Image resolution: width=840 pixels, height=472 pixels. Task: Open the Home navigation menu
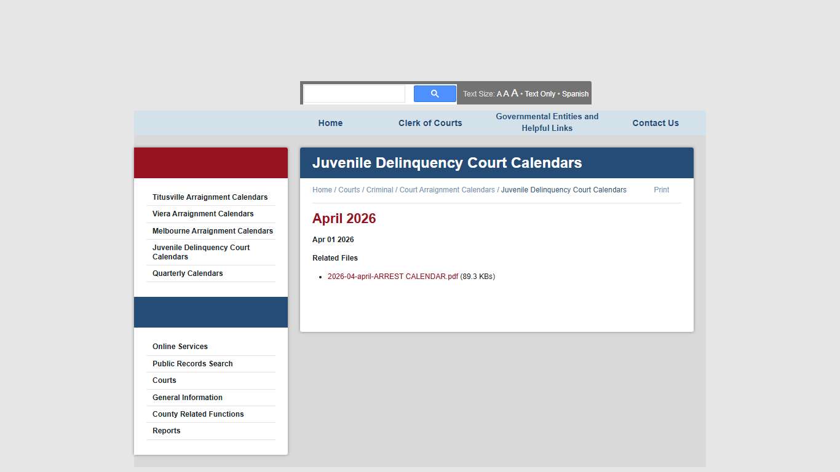(x=330, y=122)
